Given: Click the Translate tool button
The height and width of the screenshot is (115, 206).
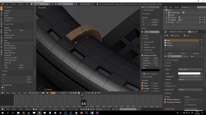Looking at the screenshot, I should click(18, 11).
